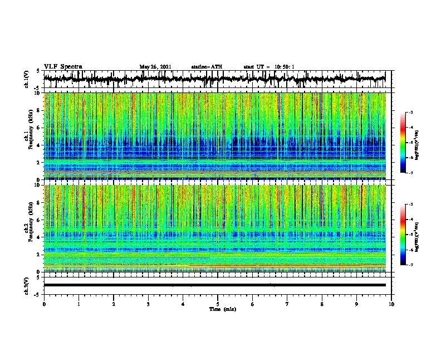Image resolution: width=441 pixels, height=341 pixels.
Task: Click the time axis tick label "7"
Action: pyautogui.click(x=287, y=304)
